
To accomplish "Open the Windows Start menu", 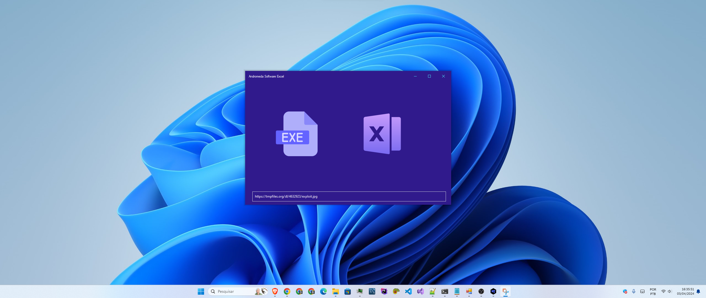I will tap(201, 291).
